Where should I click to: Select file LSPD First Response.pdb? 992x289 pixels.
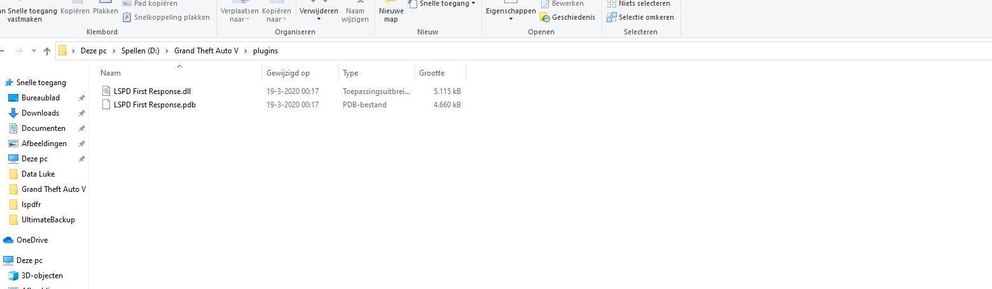pyautogui.click(x=155, y=105)
